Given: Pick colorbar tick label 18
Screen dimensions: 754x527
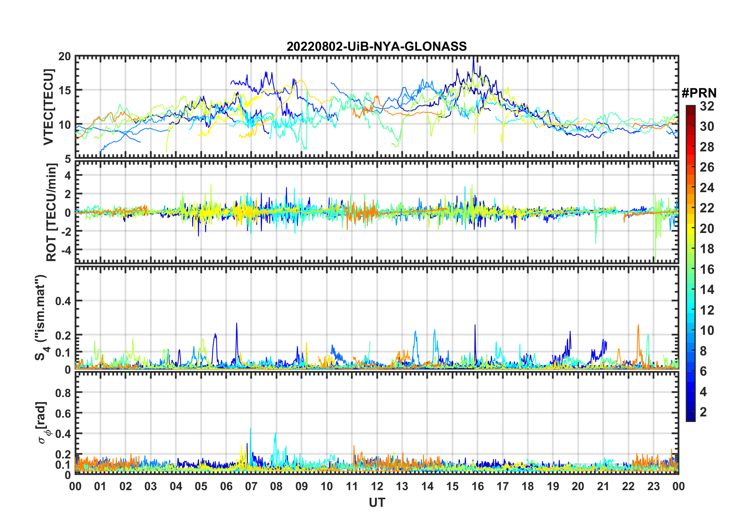Looking at the screenshot, I should click(707, 249).
